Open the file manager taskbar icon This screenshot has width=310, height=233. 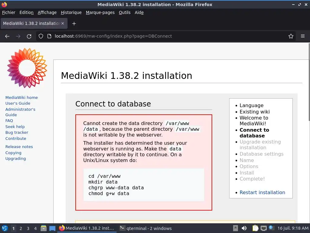(x=44, y=228)
